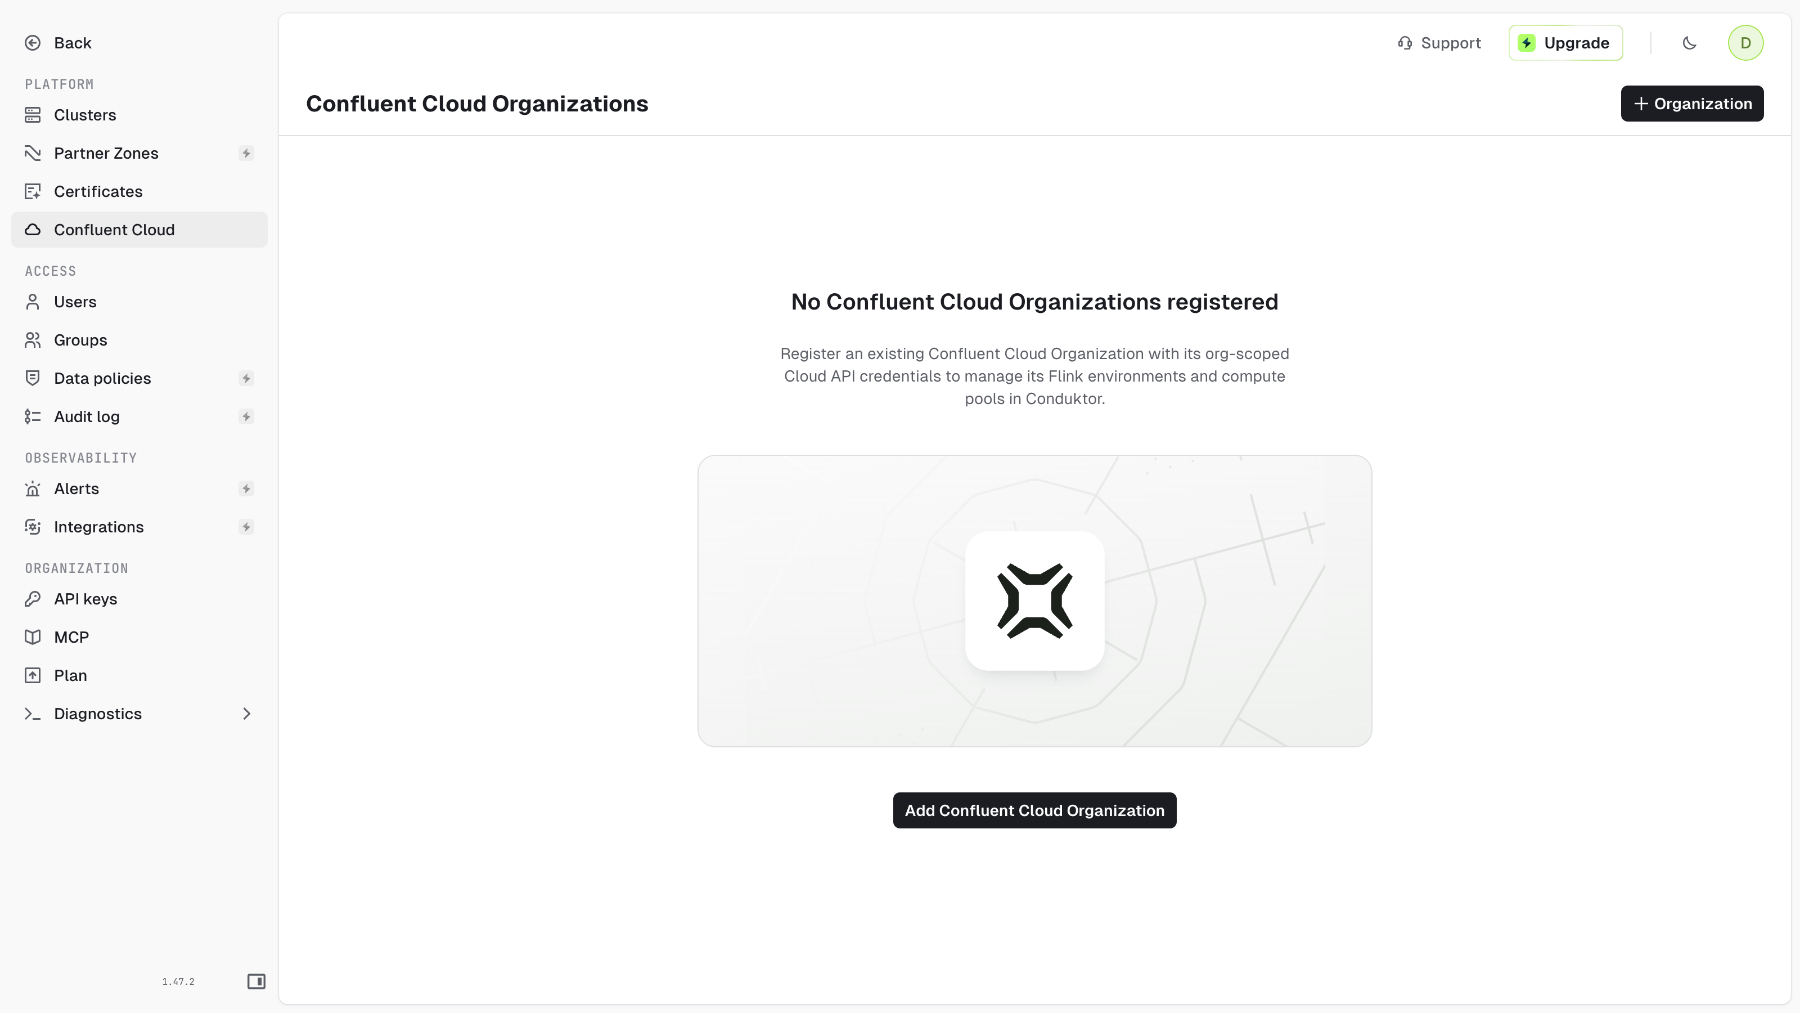Open Groups in the sidebar

click(x=139, y=340)
